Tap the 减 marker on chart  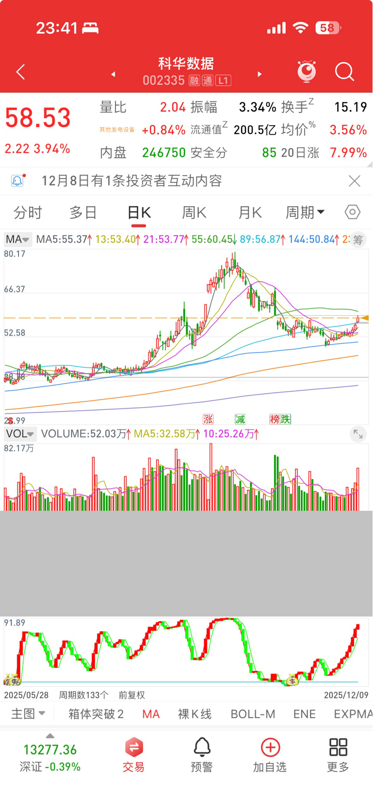(240, 419)
